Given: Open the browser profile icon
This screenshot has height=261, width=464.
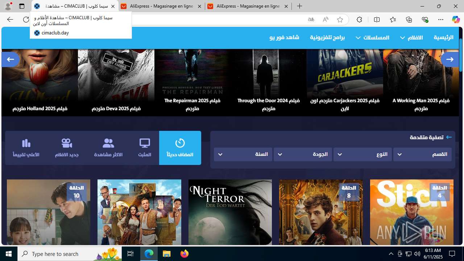Looking at the screenshot, I should coord(8,6).
